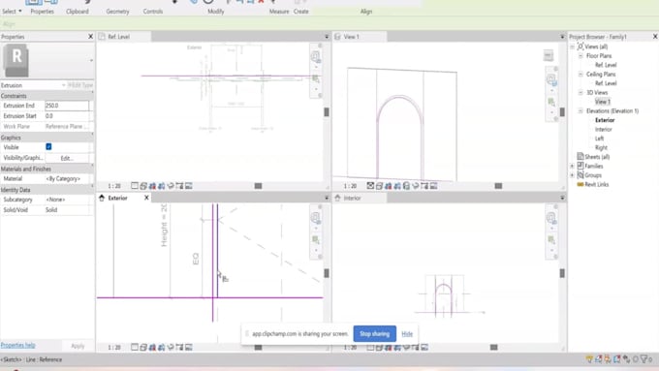Click Exterior view vertical scrollbar thumb
Image resolution: width=659 pixels, height=371 pixels.
point(327,273)
